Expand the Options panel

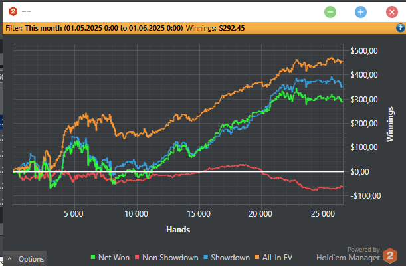click(x=25, y=259)
